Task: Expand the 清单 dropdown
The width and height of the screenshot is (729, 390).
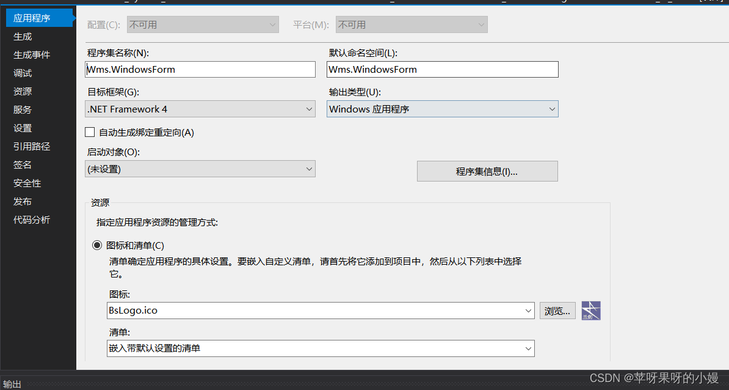Action: coord(321,348)
